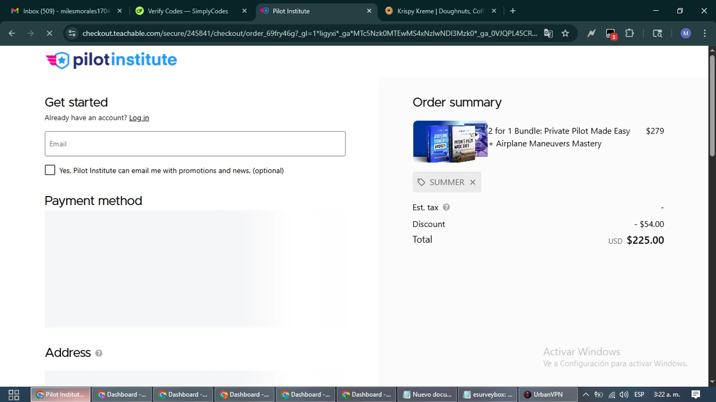Open the Est. tax help tooltip

pos(446,207)
